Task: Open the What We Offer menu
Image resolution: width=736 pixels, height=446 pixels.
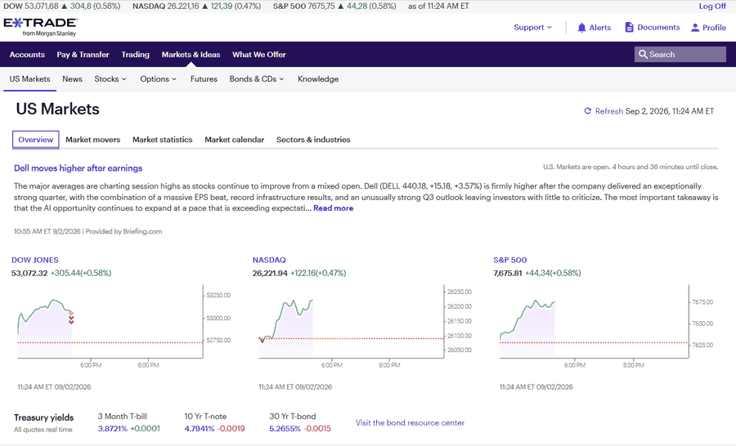Action: tap(259, 55)
